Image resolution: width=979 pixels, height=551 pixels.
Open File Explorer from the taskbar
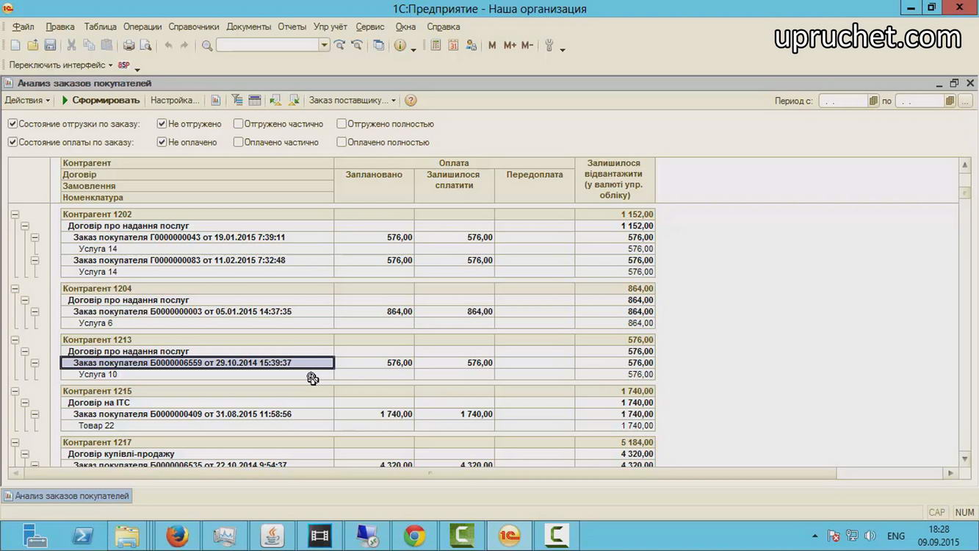126,536
